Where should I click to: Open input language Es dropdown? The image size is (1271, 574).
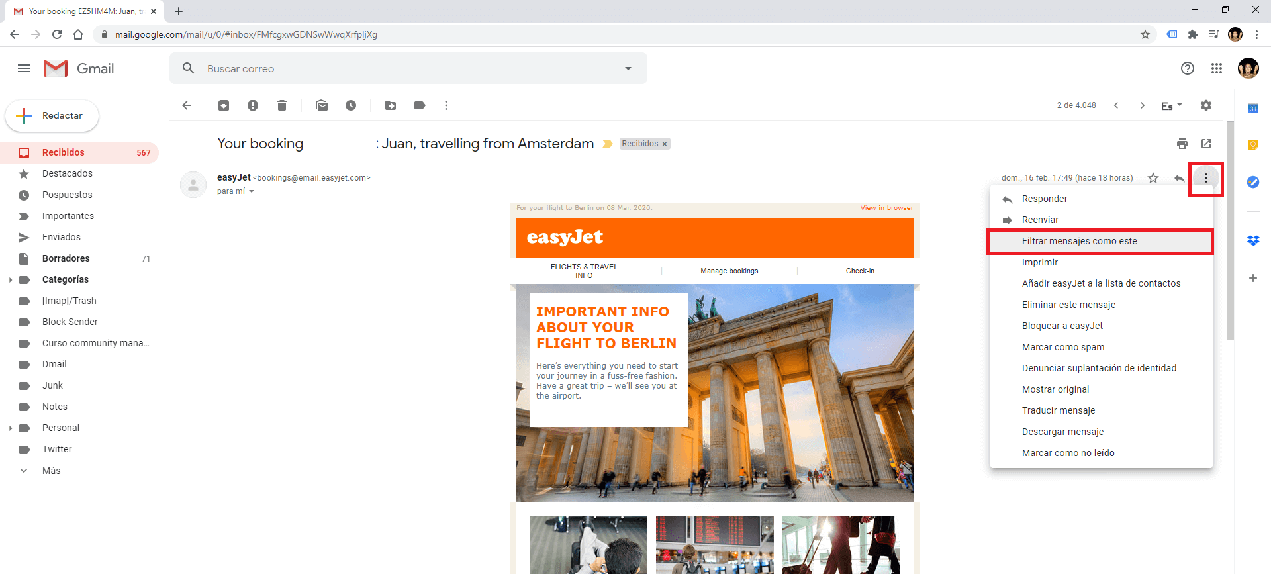click(x=1171, y=105)
